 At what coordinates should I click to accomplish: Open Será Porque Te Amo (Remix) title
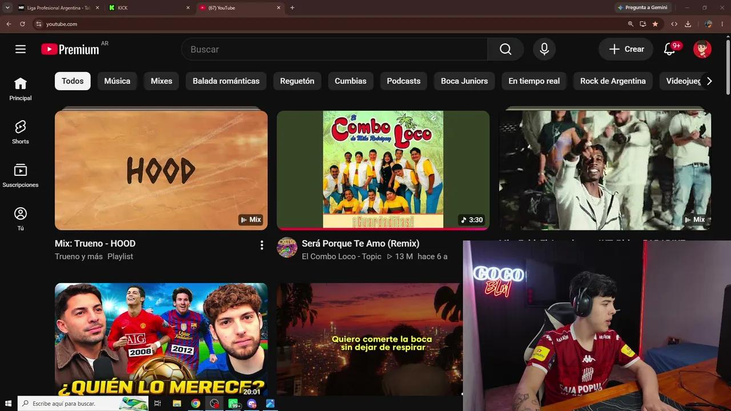pos(360,243)
